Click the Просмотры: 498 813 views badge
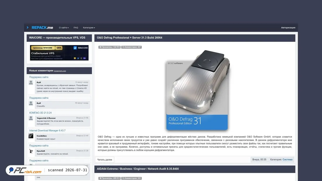 109,178
